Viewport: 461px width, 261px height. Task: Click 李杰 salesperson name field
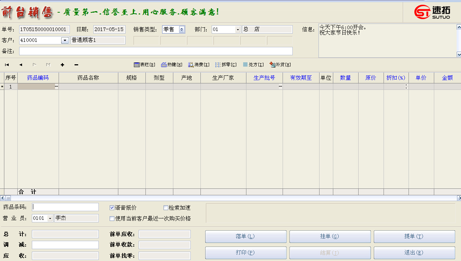pyautogui.click(x=76, y=218)
